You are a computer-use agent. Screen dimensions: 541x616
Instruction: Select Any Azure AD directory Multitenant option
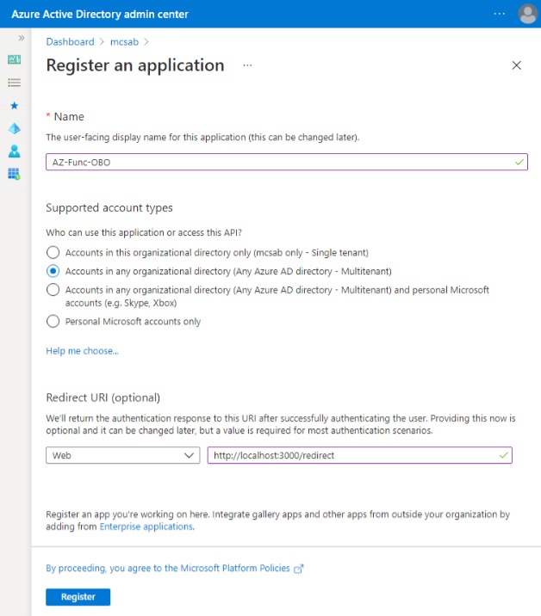(53, 270)
